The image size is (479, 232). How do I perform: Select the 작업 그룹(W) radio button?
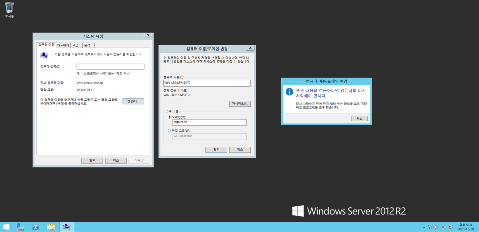tap(170, 131)
